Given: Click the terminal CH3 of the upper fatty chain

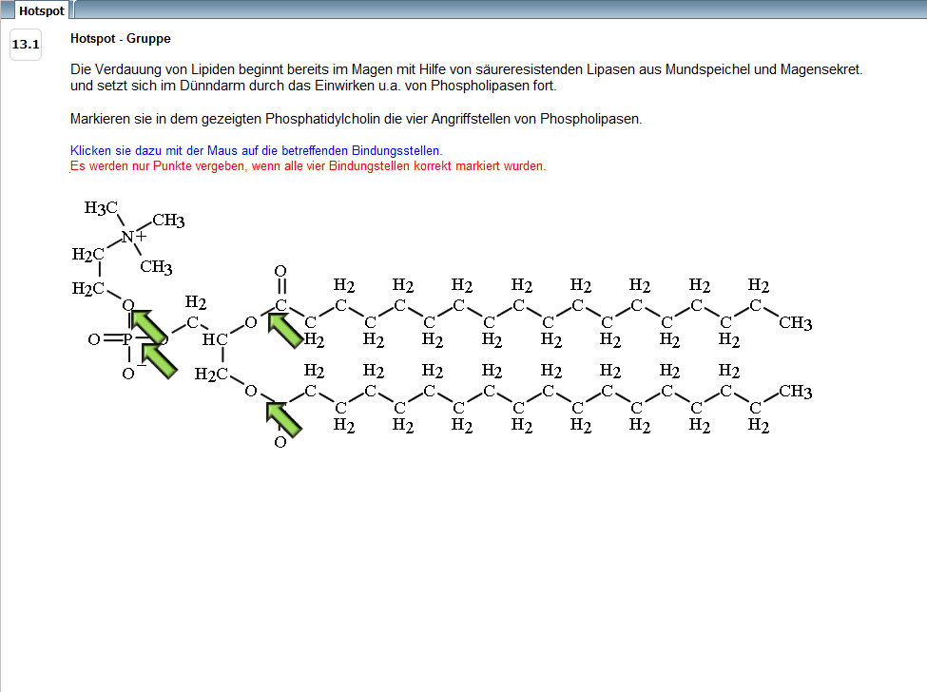Looking at the screenshot, I should pos(796,322).
